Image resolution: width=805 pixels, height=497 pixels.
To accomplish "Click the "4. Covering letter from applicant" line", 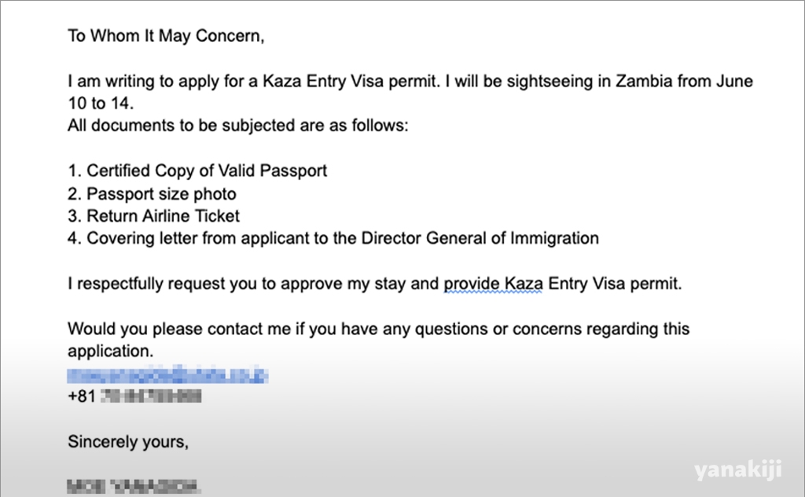I will 333,239.
